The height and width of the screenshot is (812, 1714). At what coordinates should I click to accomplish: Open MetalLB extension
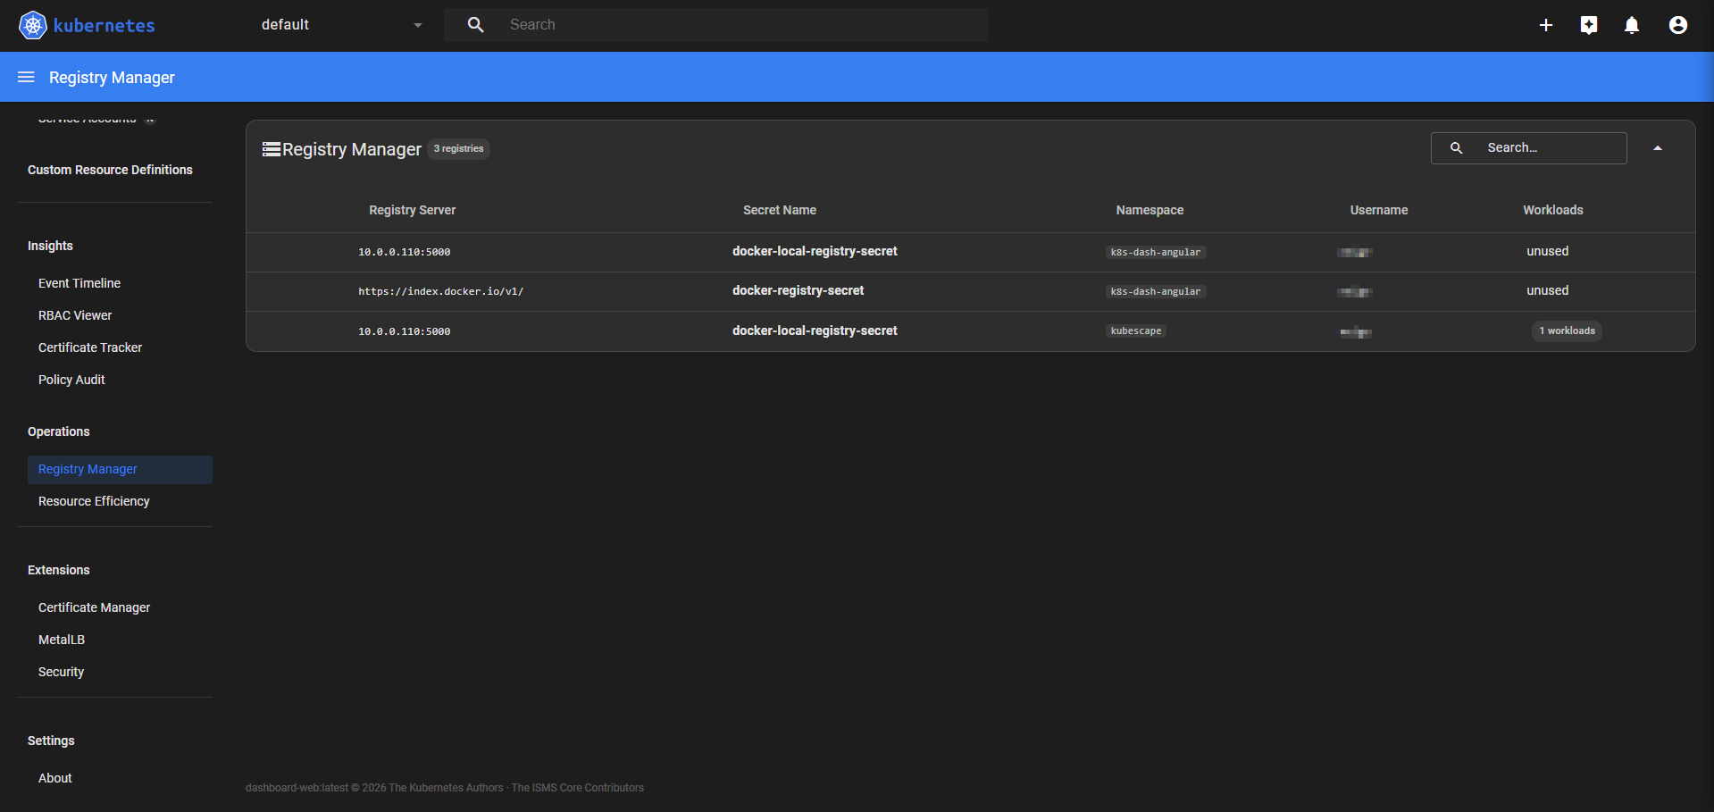click(62, 640)
